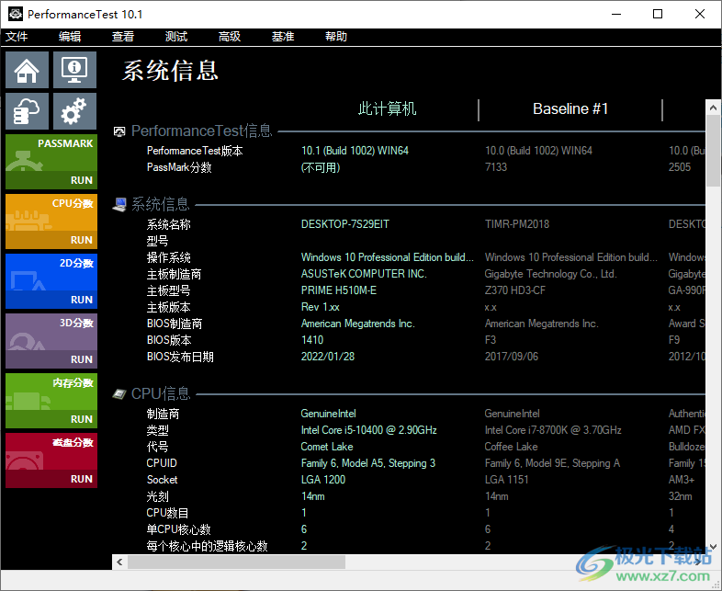Click the 系统信息 section laptop icon
Viewport: 722px width, 591px height.
click(119, 205)
